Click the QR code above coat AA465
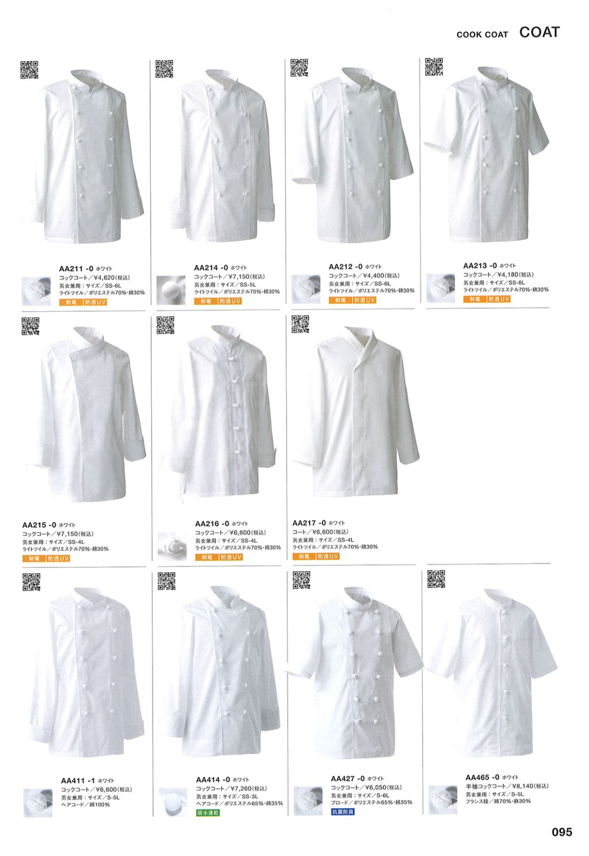The width and height of the screenshot is (589, 856). tap(436, 579)
